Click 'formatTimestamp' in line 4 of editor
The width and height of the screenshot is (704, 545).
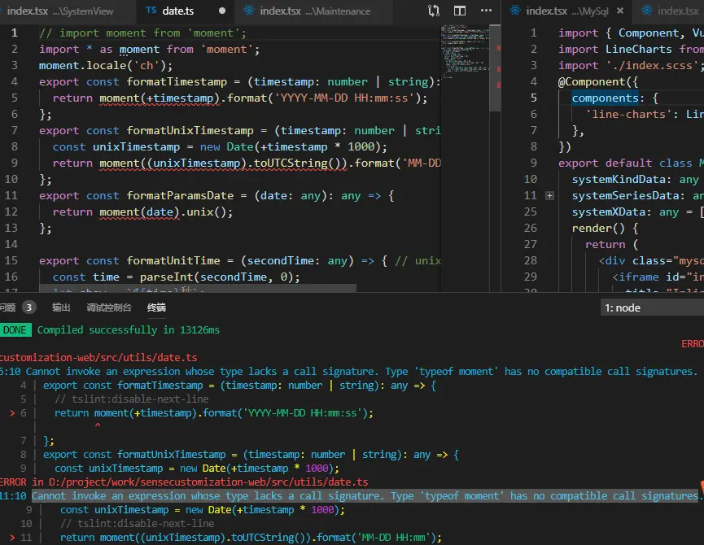tap(177, 81)
